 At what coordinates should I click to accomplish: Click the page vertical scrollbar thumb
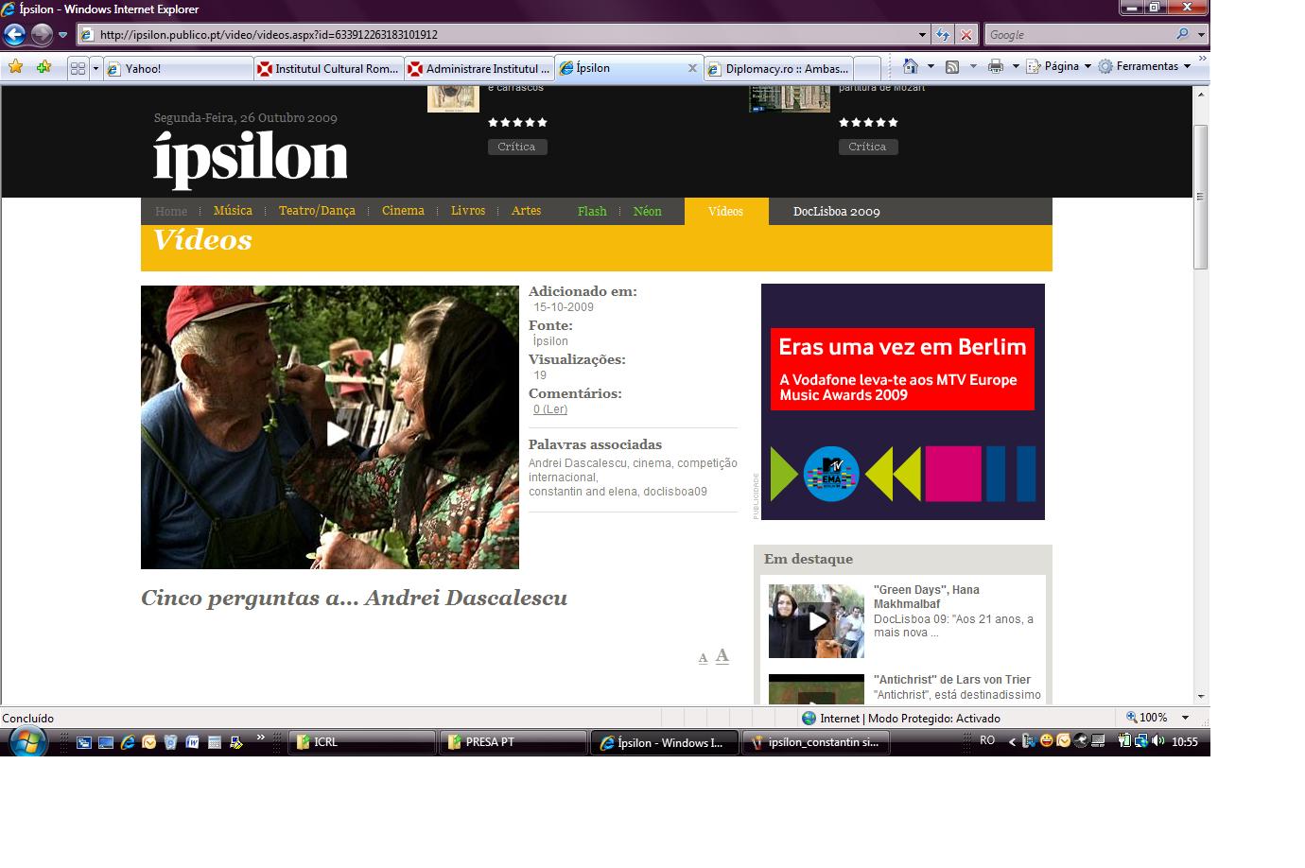(x=1201, y=197)
